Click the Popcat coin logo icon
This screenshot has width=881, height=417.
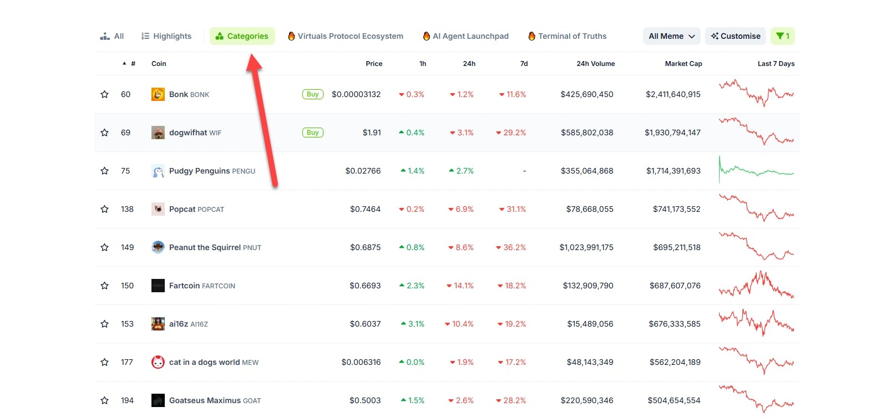click(x=158, y=209)
